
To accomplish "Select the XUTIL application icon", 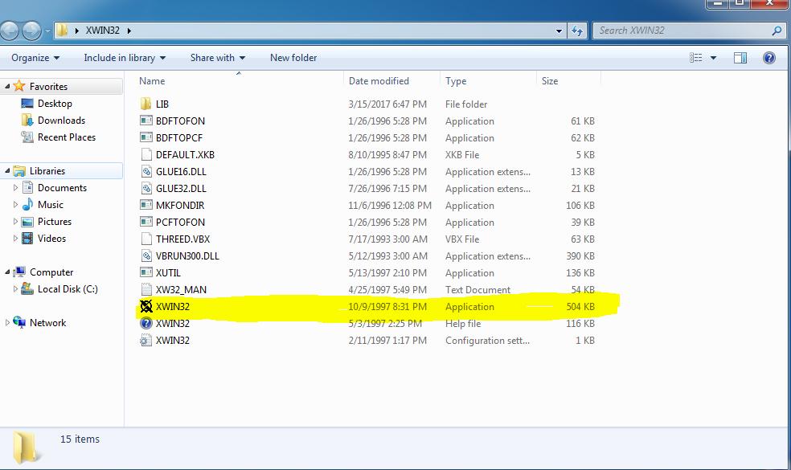I will 145,272.
